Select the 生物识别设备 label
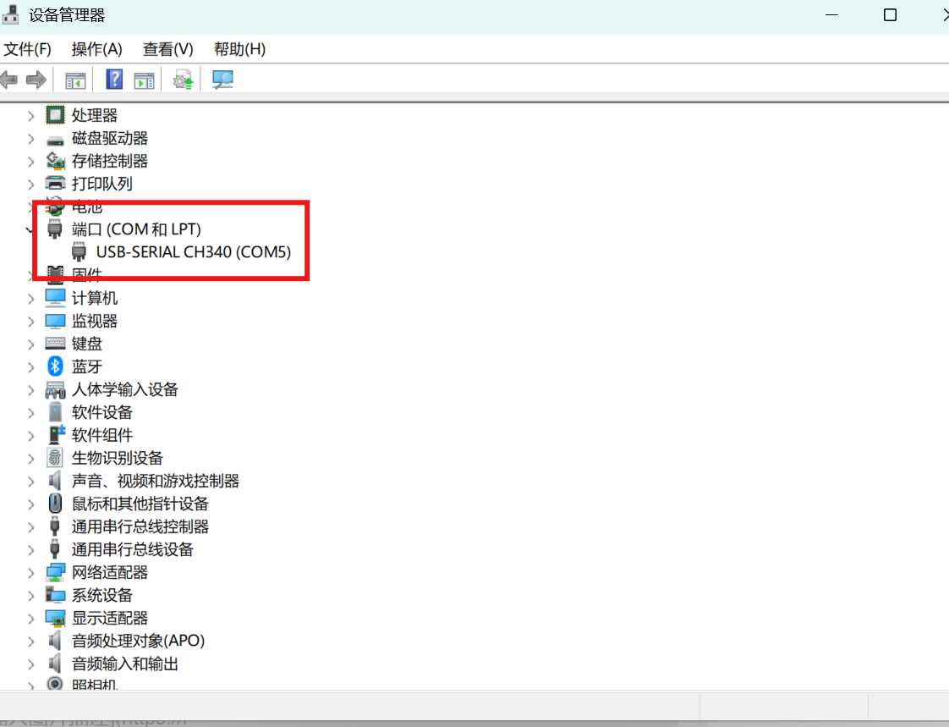Screen dimensions: 949x727 pos(118,458)
